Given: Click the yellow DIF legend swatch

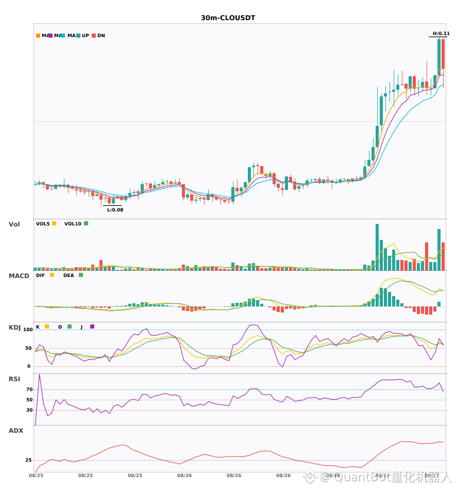Looking at the screenshot, I should pyautogui.click(x=52, y=275).
